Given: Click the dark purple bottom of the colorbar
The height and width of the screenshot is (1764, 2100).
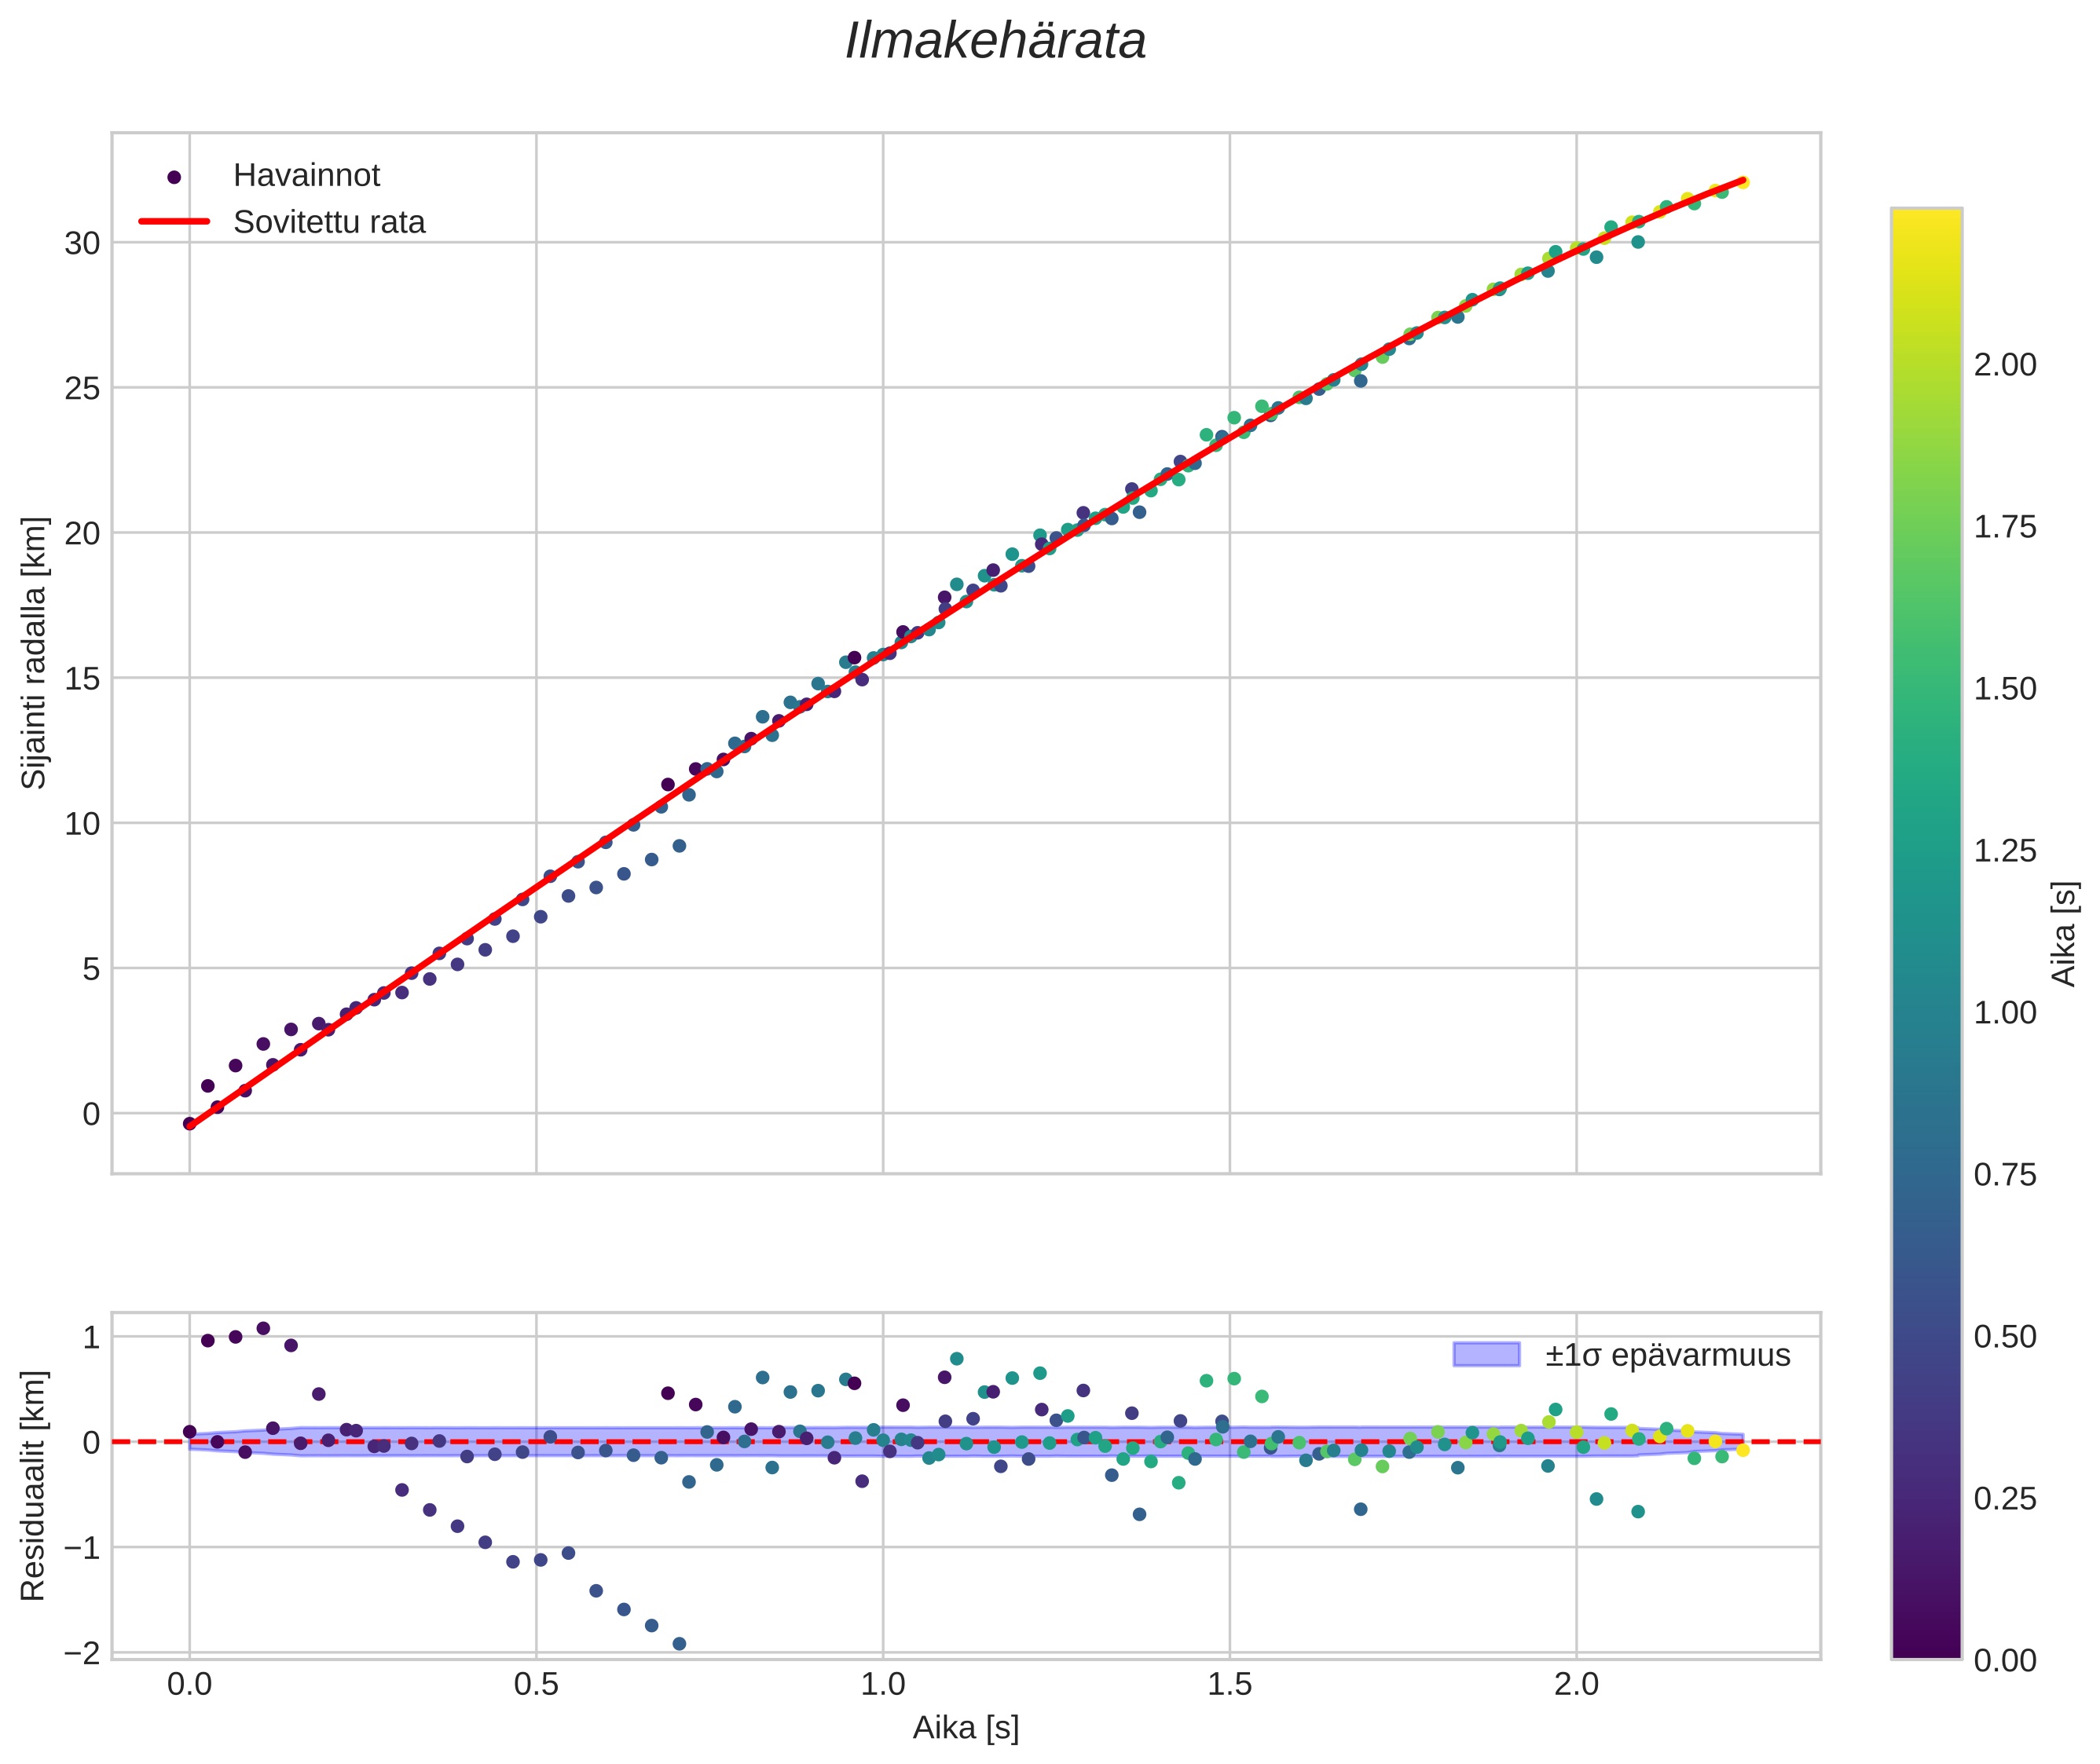Looking at the screenshot, I should (x=1926, y=1645).
